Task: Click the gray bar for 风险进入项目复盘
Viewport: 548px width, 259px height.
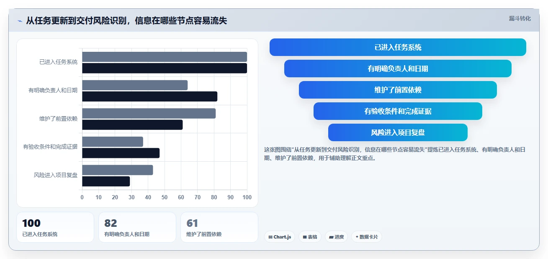Action: 117,170
